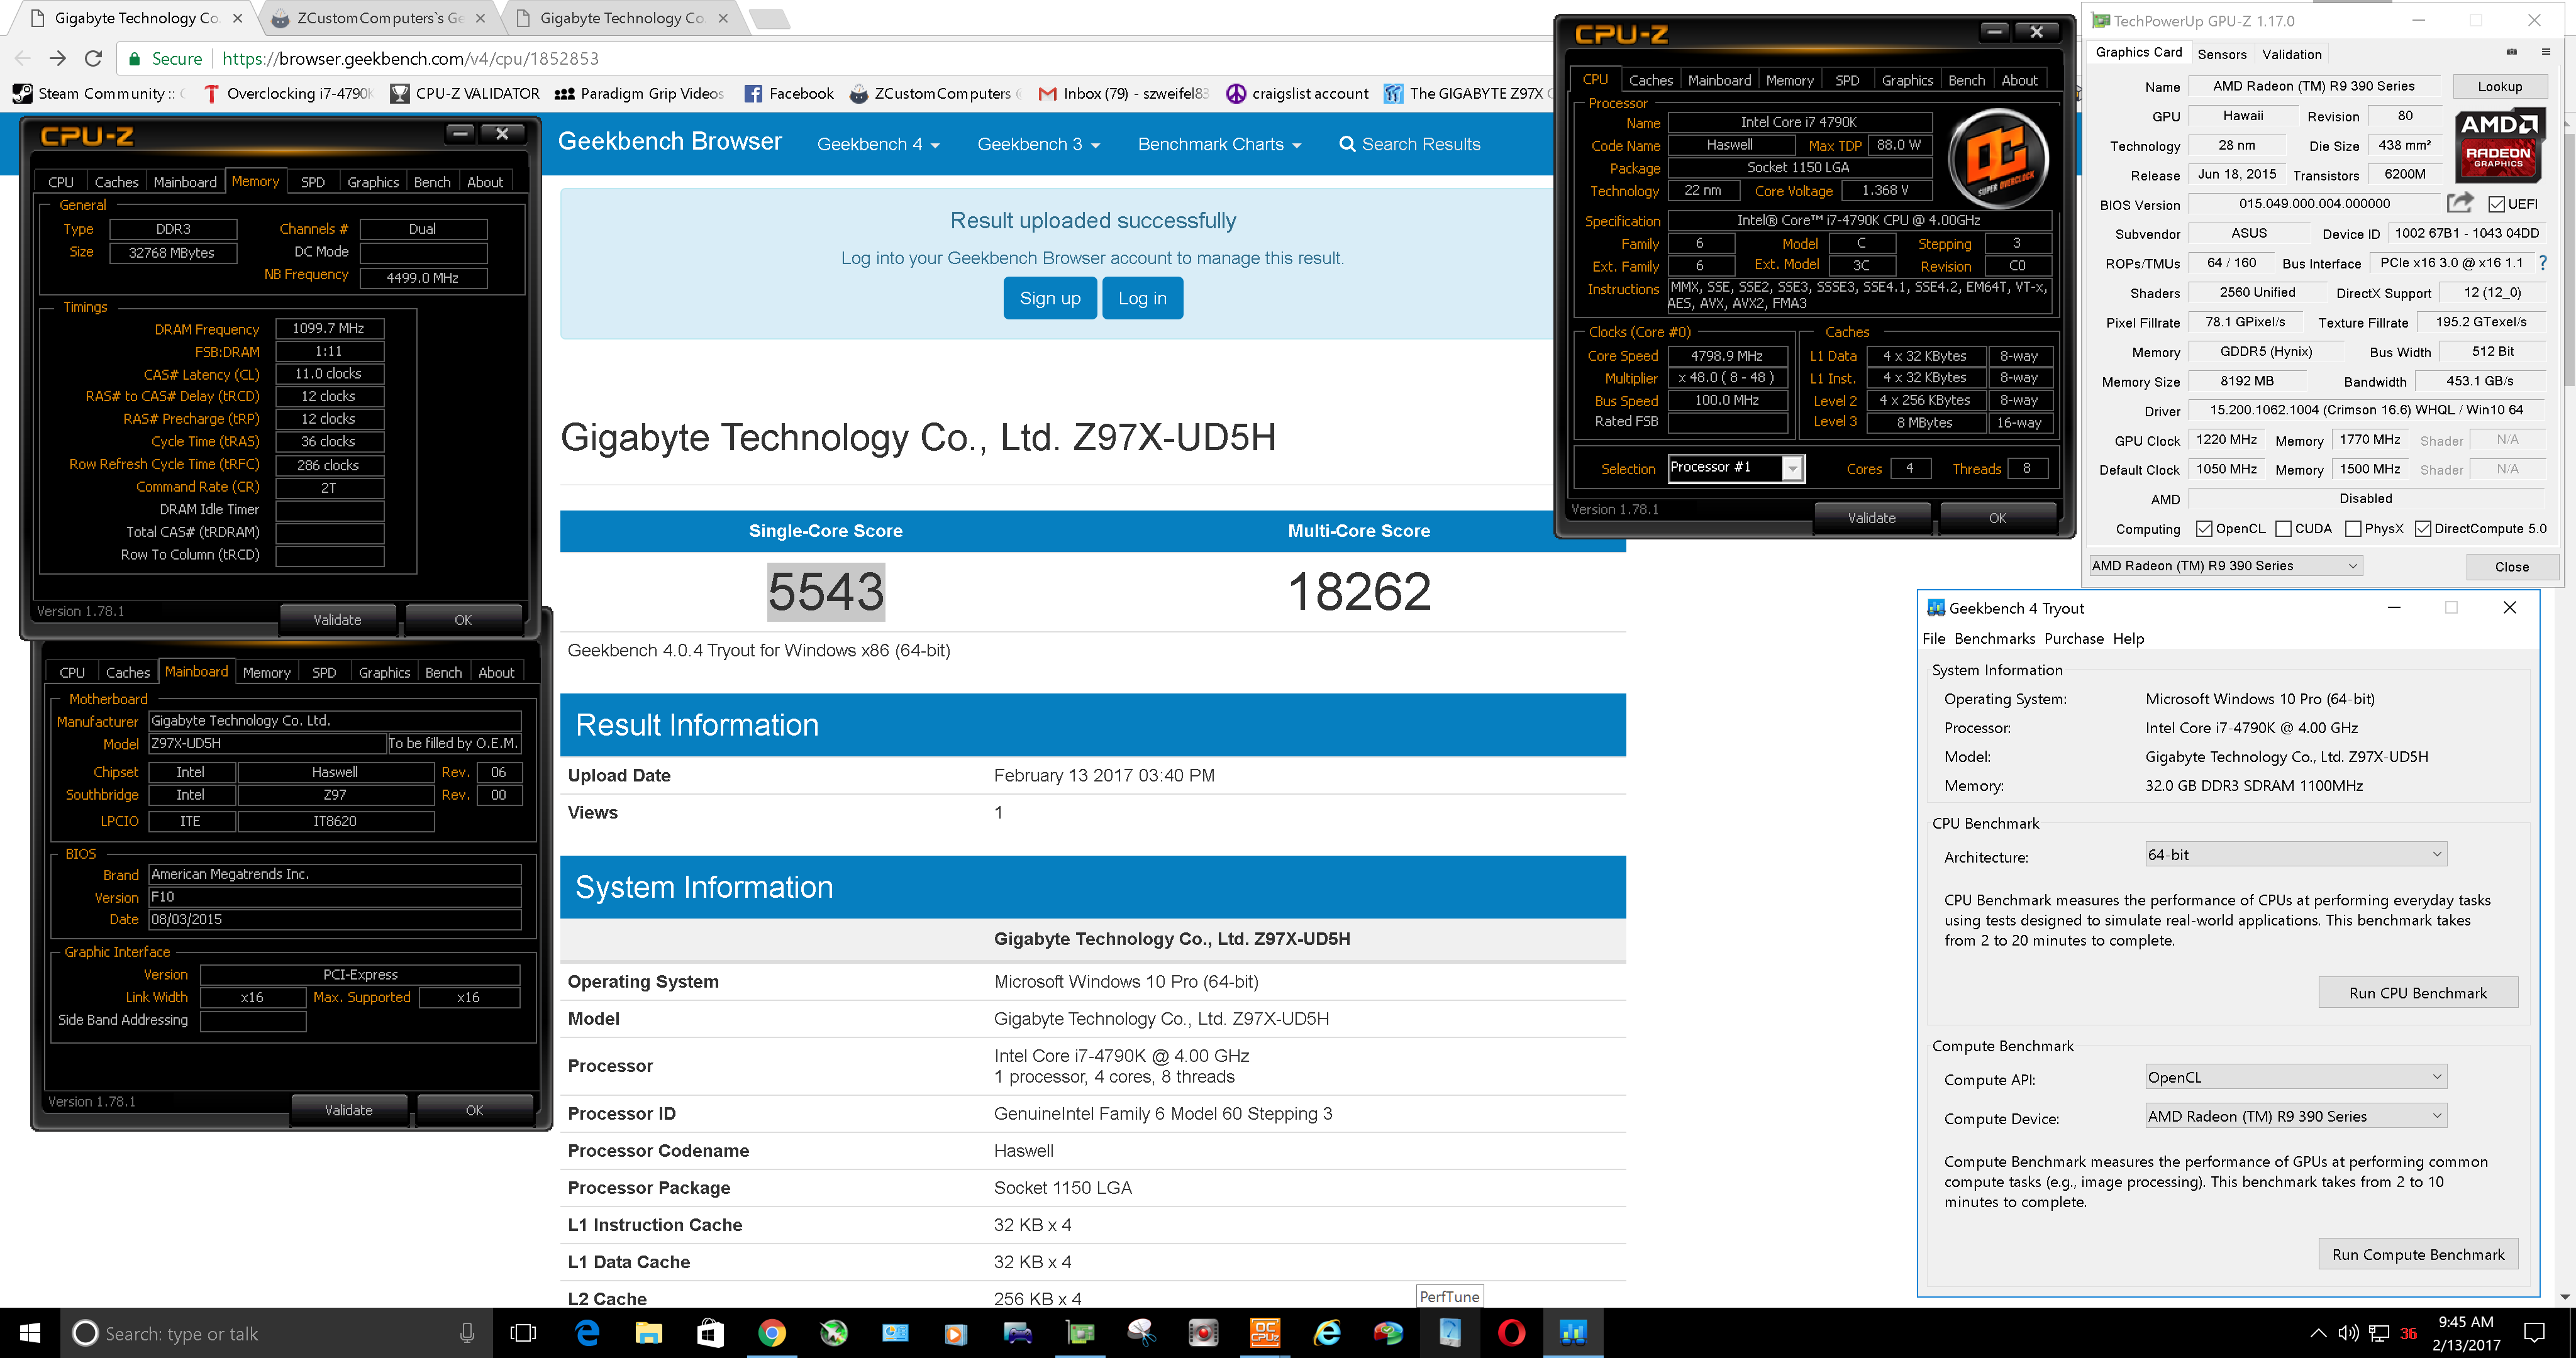This screenshot has height=1358, width=2576.
Task: Open Opera from the taskbar
Action: (x=1511, y=1333)
